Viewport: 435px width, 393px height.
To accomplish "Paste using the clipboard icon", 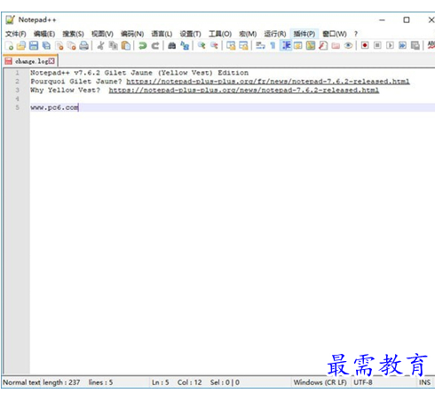I will [x=126, y=45].
